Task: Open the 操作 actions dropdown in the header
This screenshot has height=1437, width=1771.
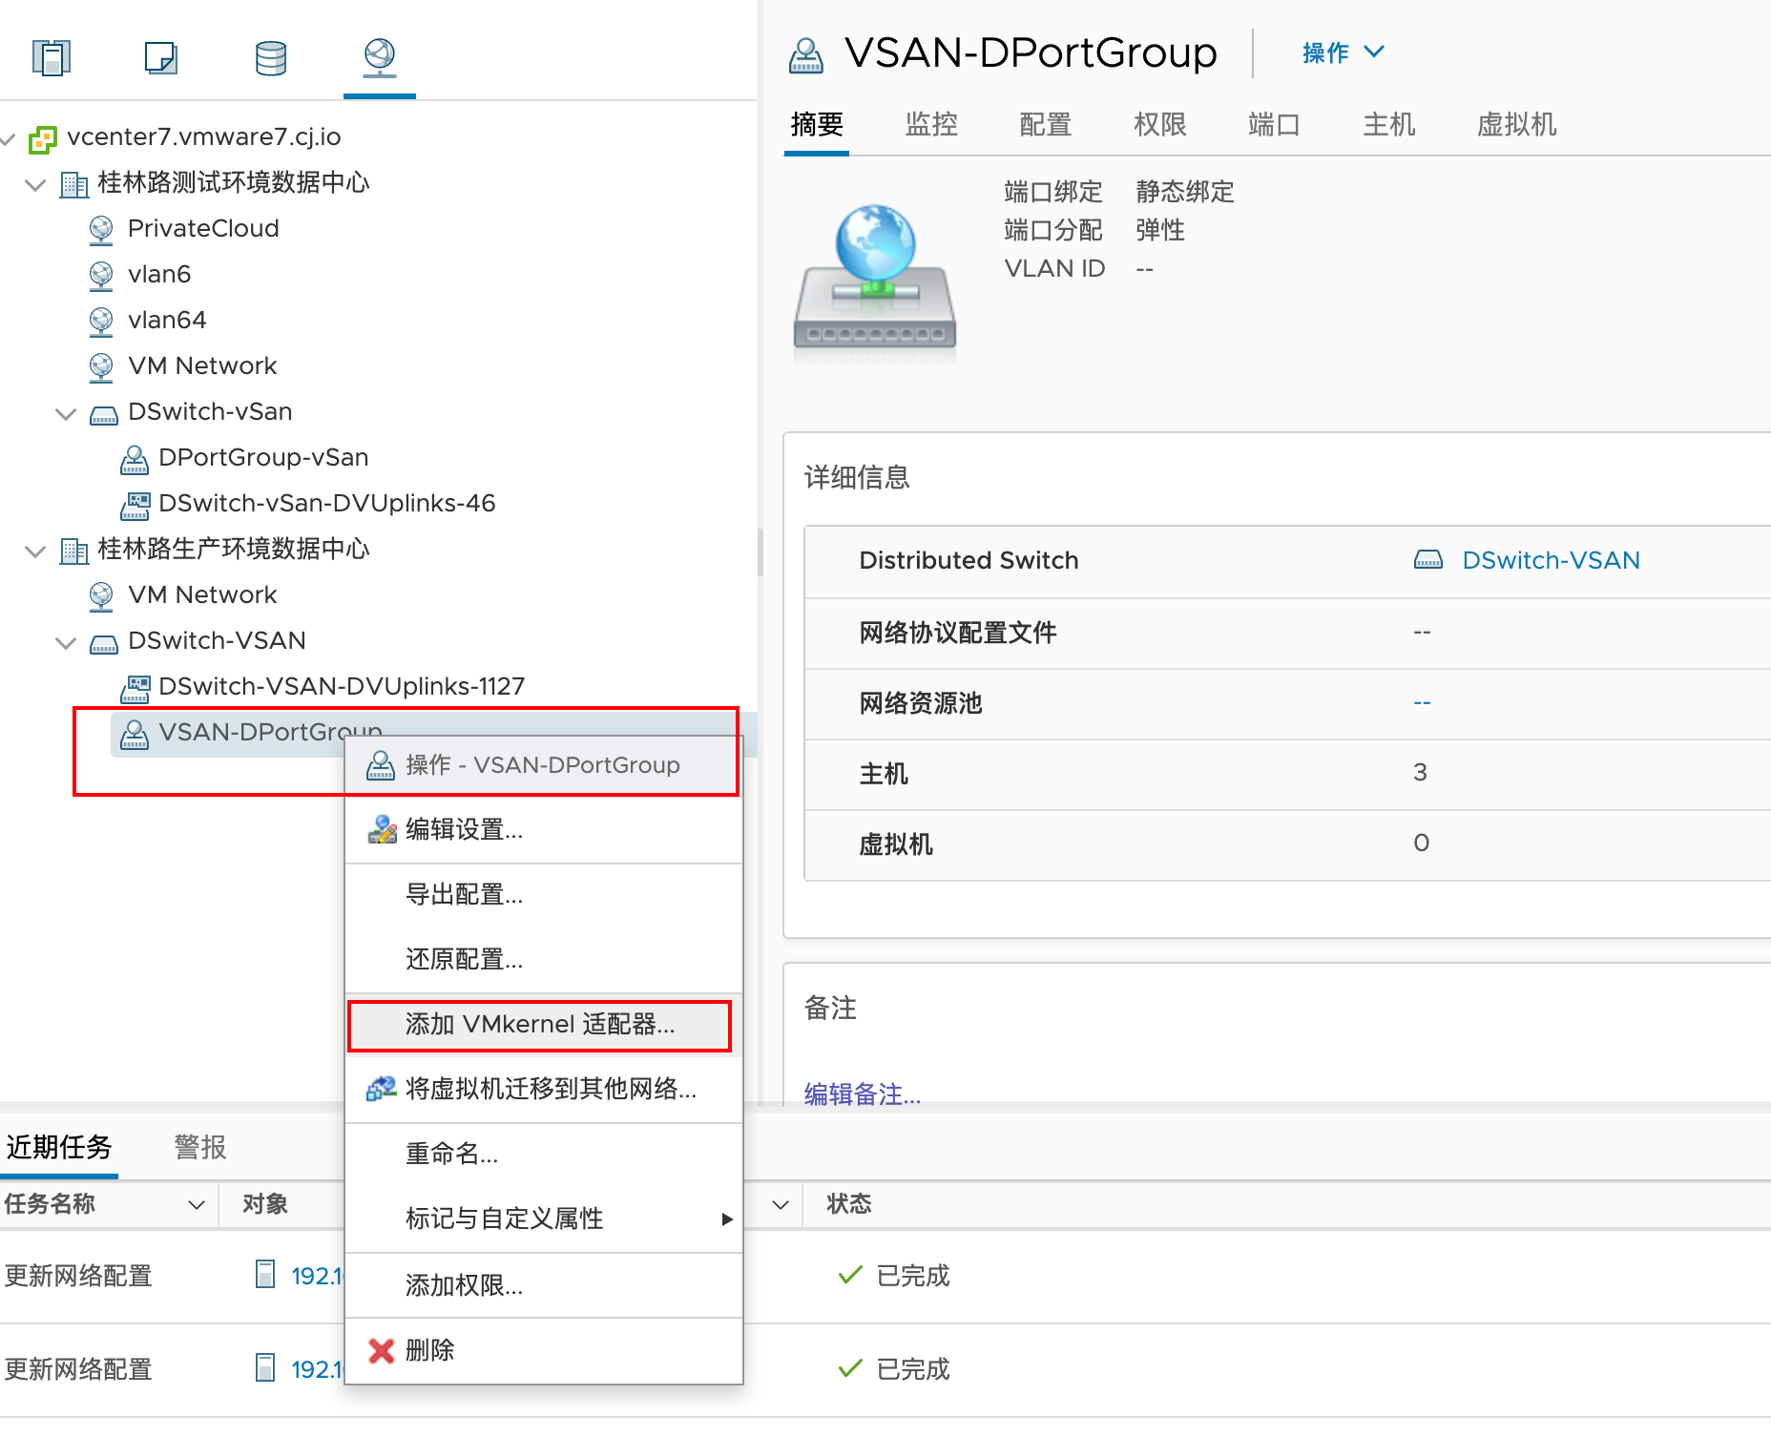Action: point(1344,52)
